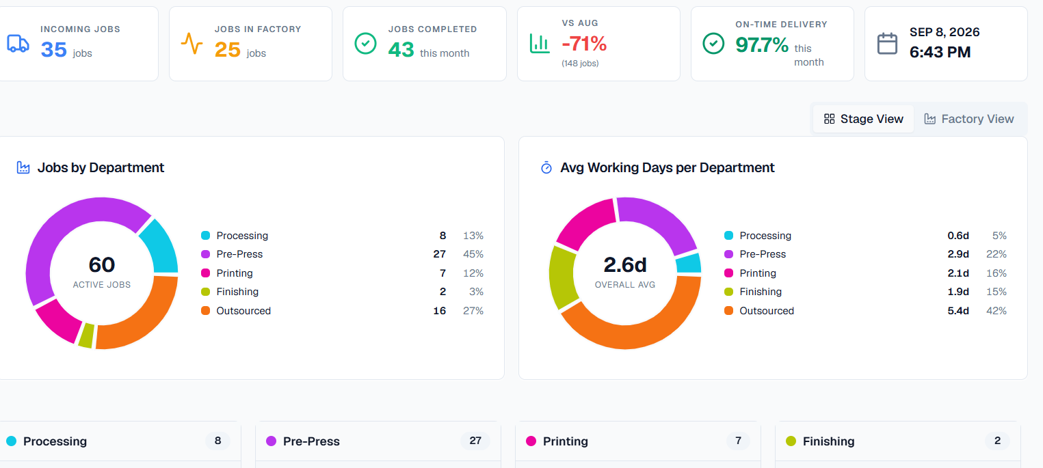Click the cyan Processing dot in Avg Working Days legend
Screen dimensions: 1043x468
pos(728,236)
